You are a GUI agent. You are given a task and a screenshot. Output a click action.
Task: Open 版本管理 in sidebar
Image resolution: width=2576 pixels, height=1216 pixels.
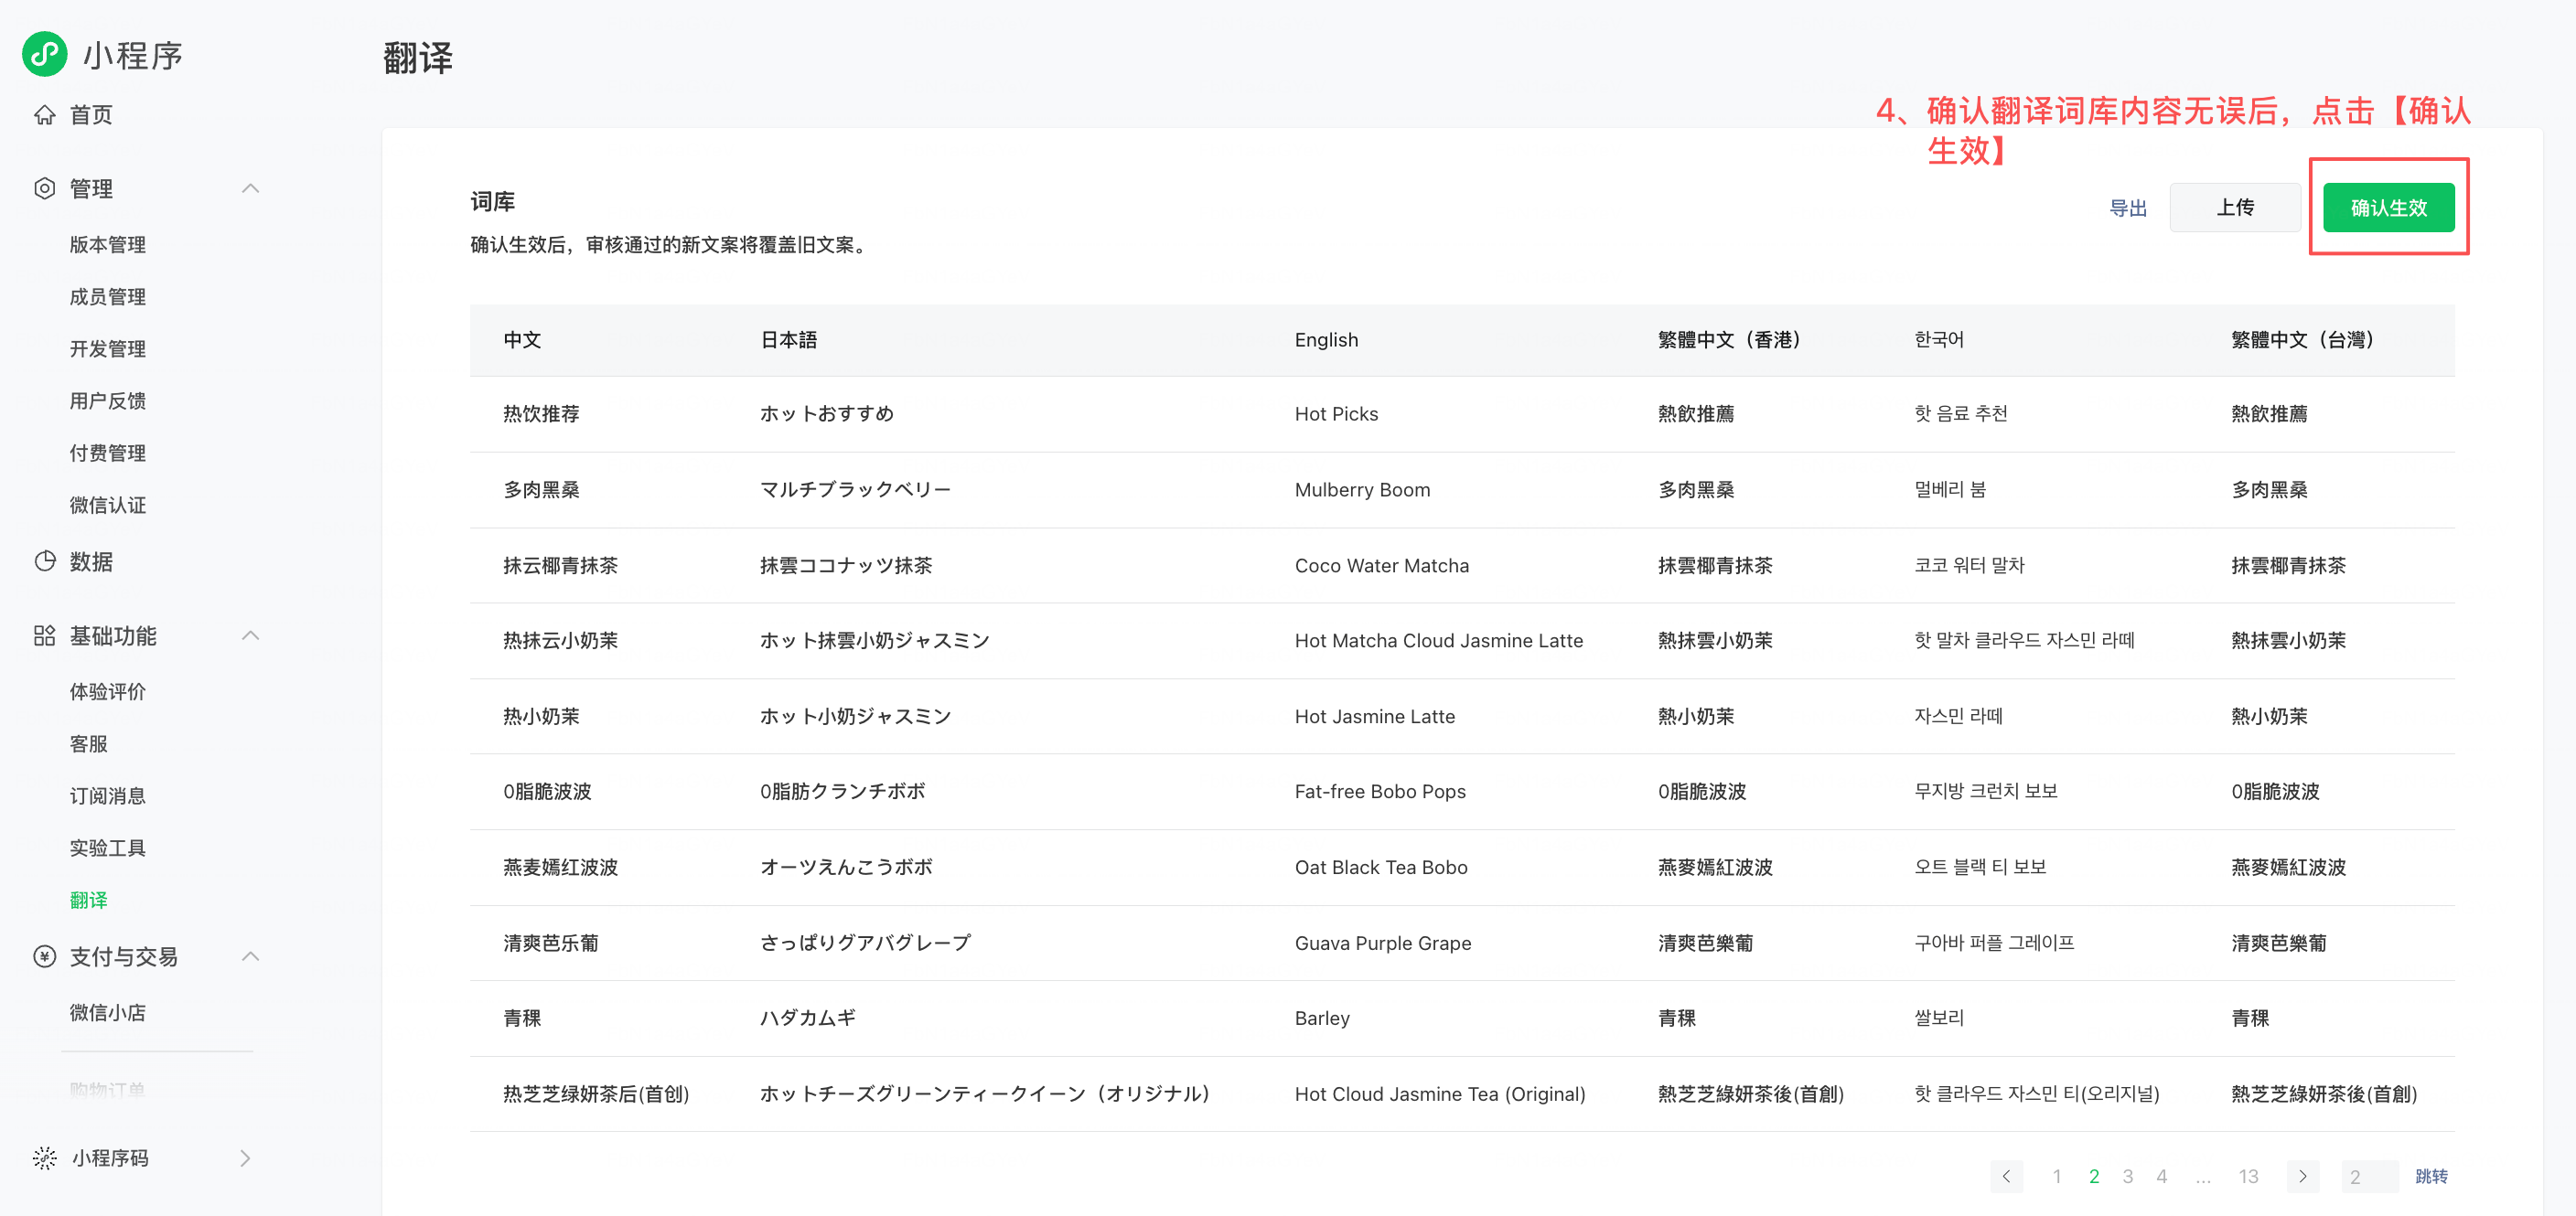(107, 245)
